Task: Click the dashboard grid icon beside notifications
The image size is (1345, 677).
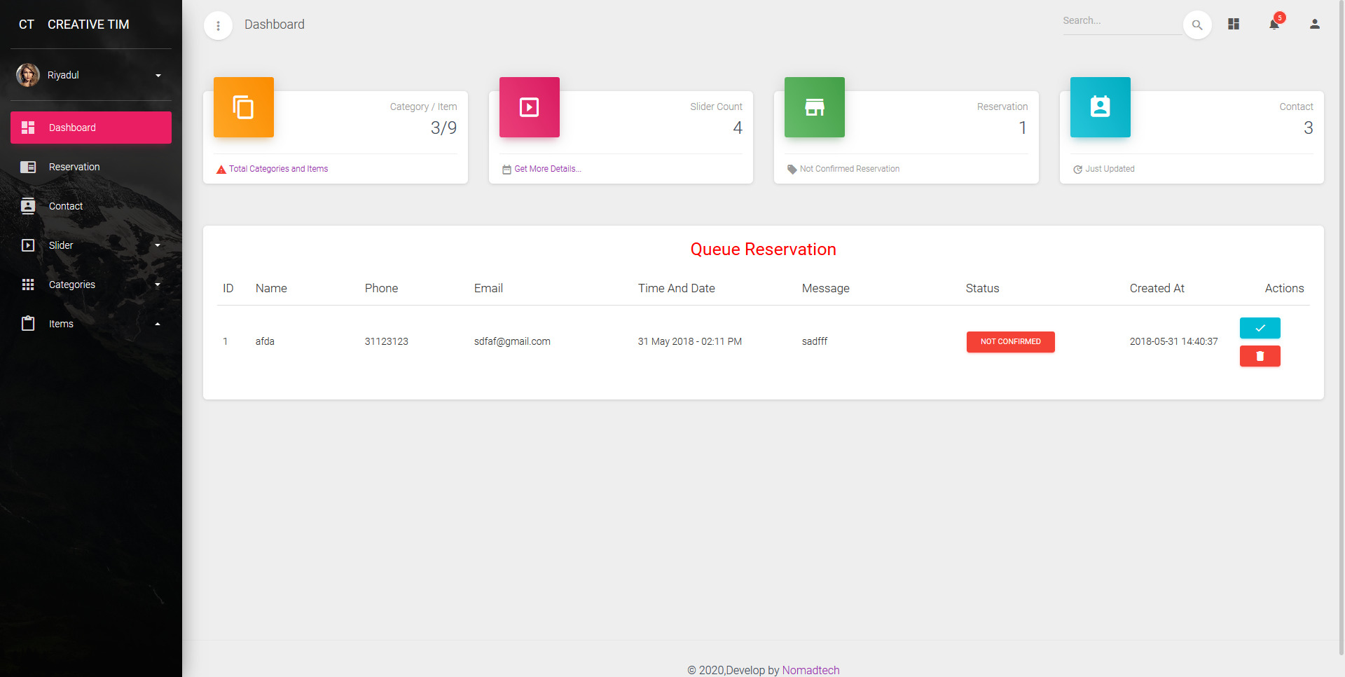Action: click(x=1234, y=25)
